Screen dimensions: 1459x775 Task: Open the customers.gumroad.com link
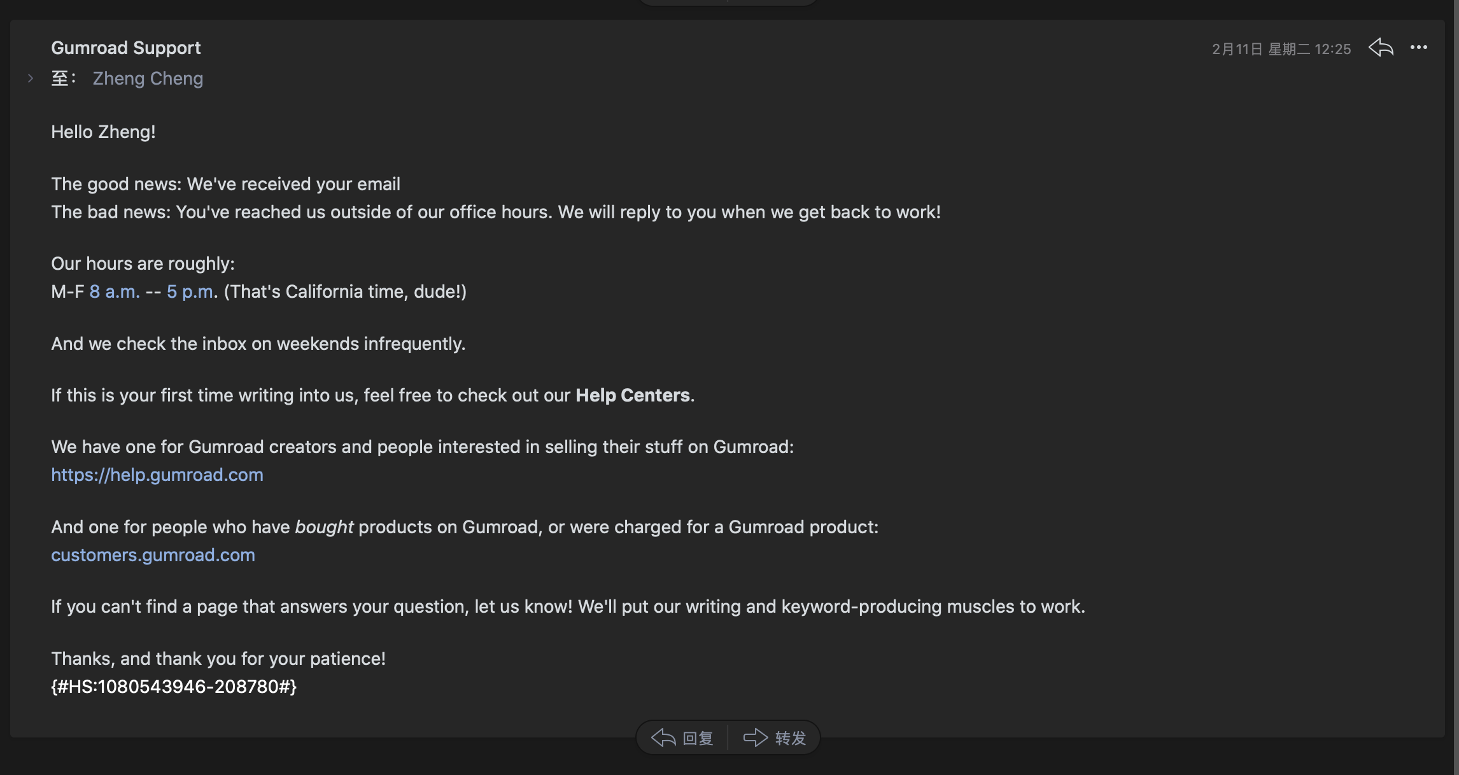(153, 555)
